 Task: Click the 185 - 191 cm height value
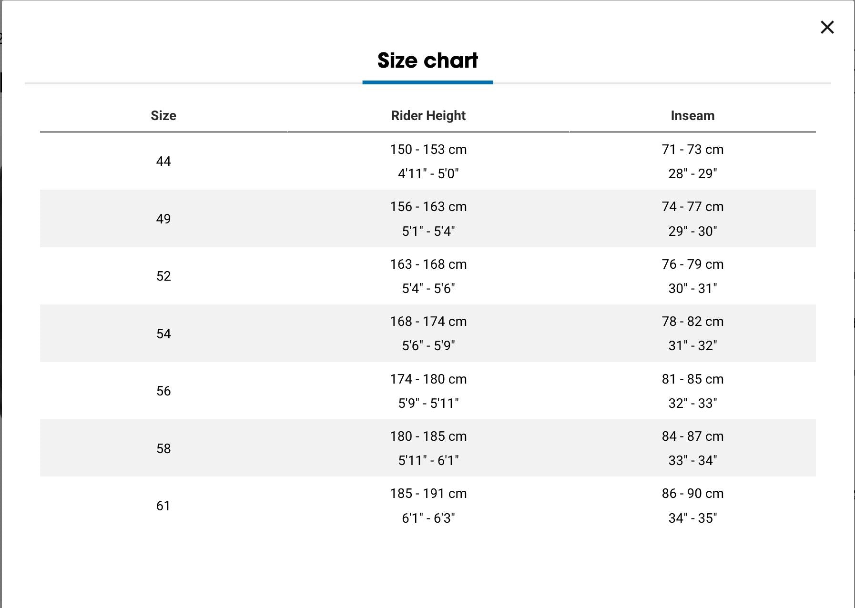tap(428, 494)
